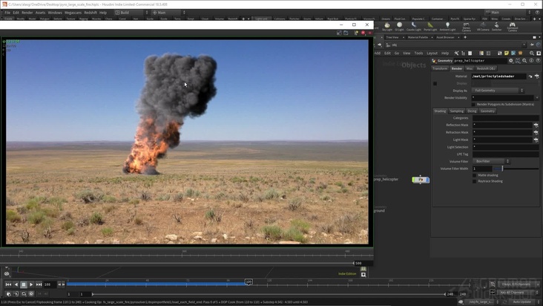Screen dimensions: 543x306
Task: Open the Dicing sub-tab
Action: [472, 111]
